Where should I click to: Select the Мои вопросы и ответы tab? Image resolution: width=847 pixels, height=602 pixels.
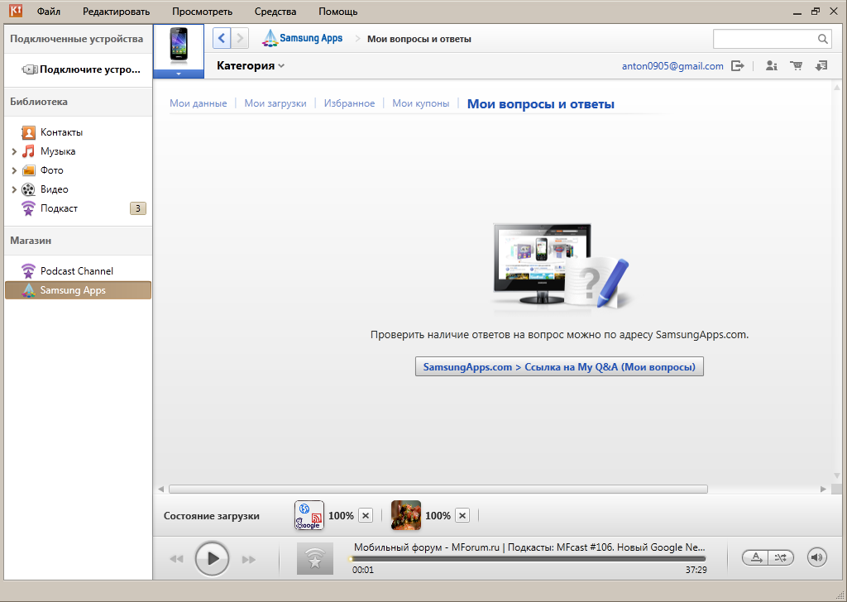point(541,104)
